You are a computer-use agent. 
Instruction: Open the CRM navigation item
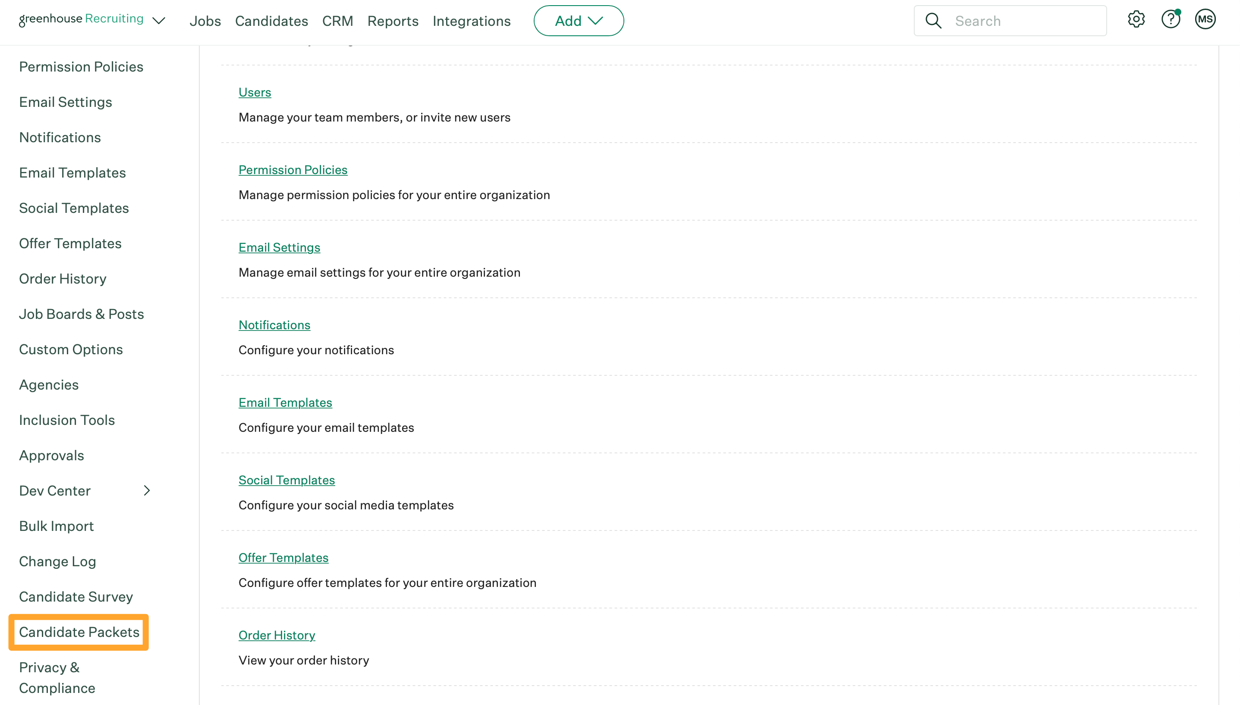click(337, 21)
